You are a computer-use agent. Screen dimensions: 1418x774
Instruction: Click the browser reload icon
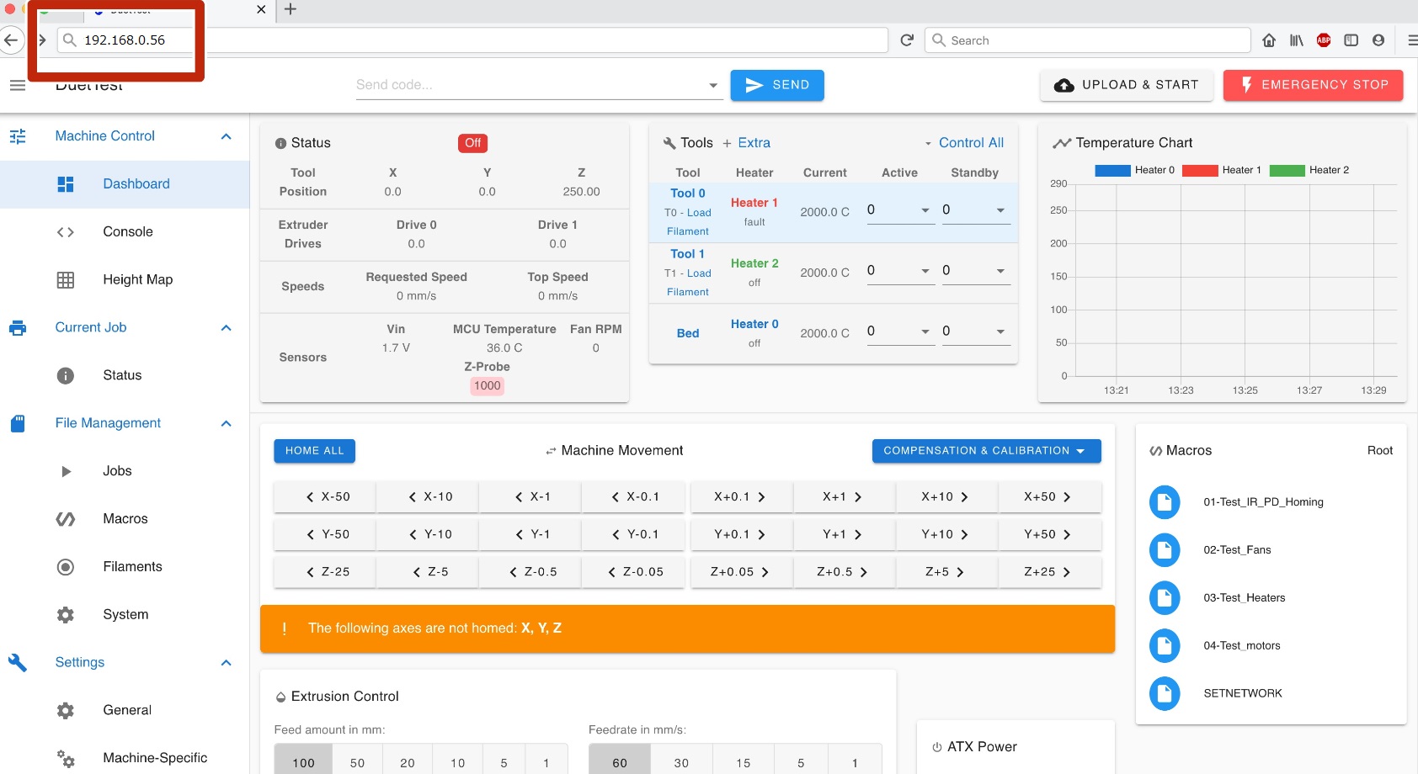(907, 40)
